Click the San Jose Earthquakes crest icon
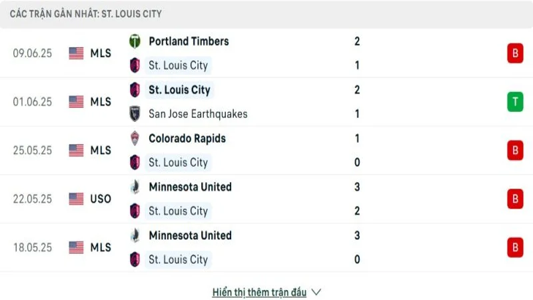This screenshot has height=300, width=533. tap(135, 114)
